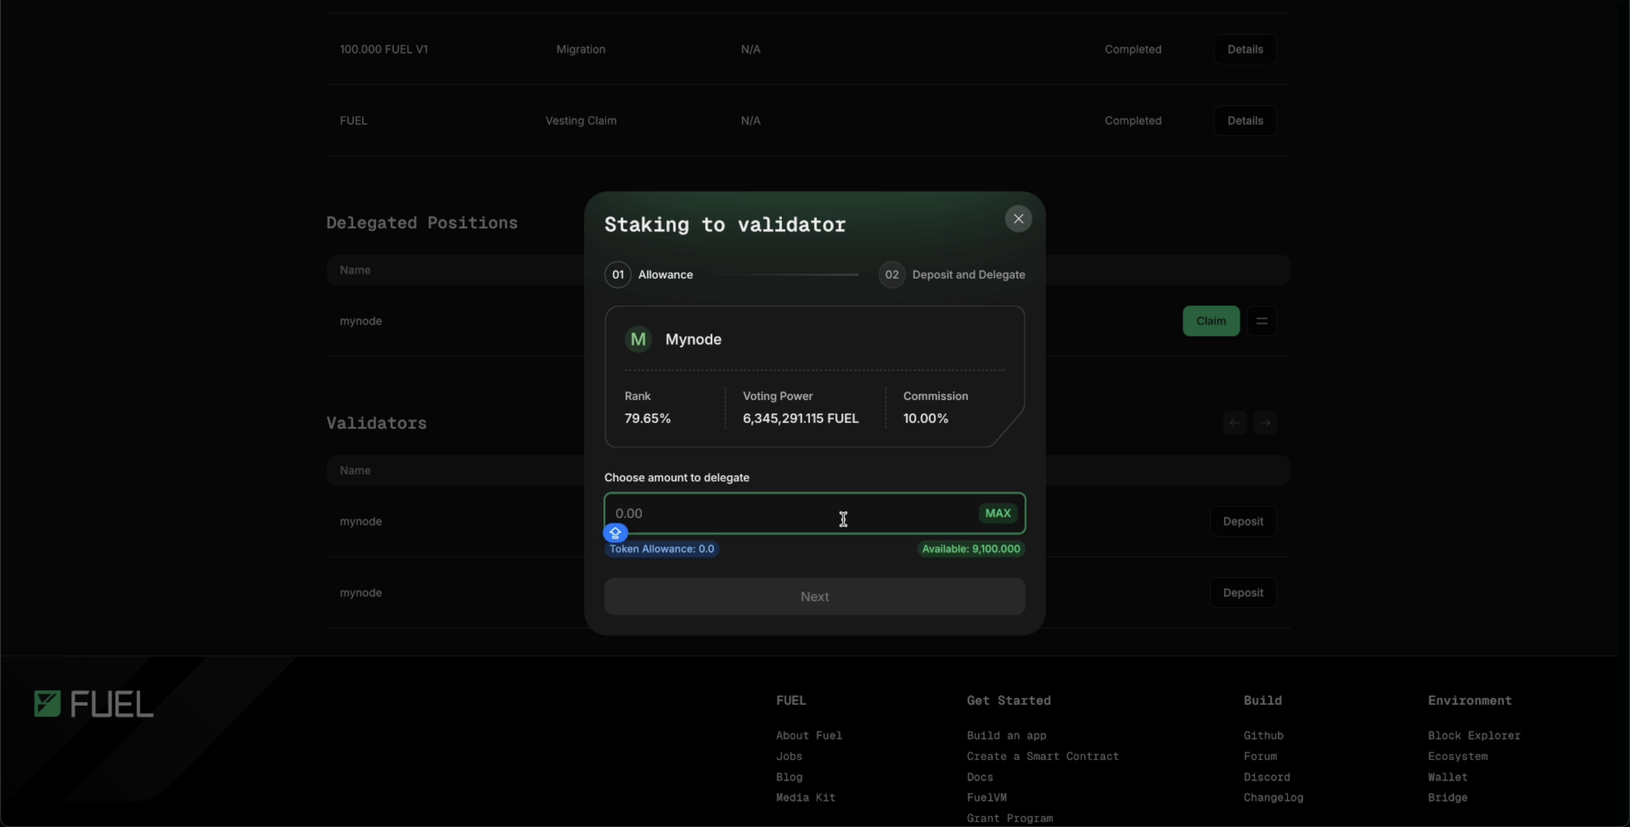Click the Deposit button for first mynode

pyautogui.click(x=1243, y=521)
